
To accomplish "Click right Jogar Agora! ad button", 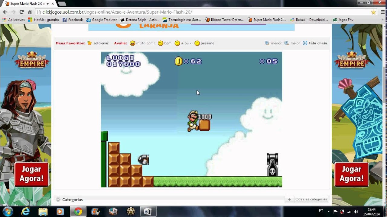I will click(x=351, y=175).
